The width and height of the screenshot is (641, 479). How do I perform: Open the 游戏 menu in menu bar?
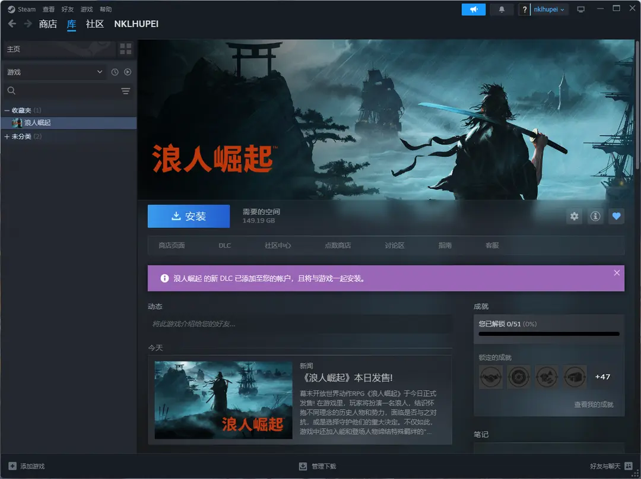87,9
